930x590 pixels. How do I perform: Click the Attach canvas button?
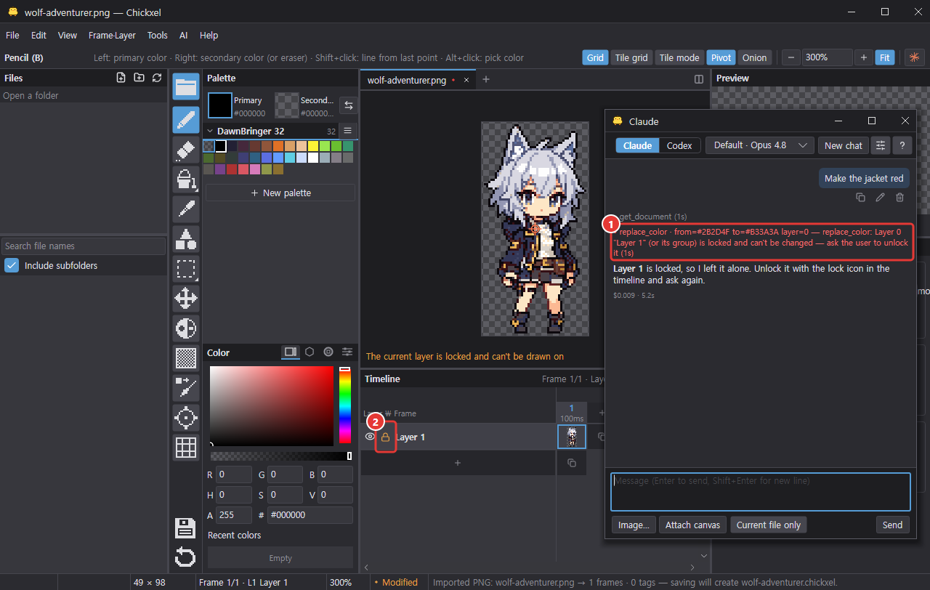[692, 525]
